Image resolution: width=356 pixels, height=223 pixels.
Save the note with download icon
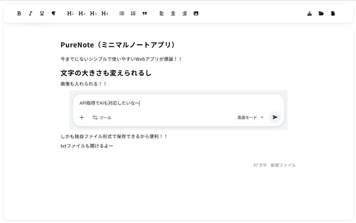[x=309, y=13]
